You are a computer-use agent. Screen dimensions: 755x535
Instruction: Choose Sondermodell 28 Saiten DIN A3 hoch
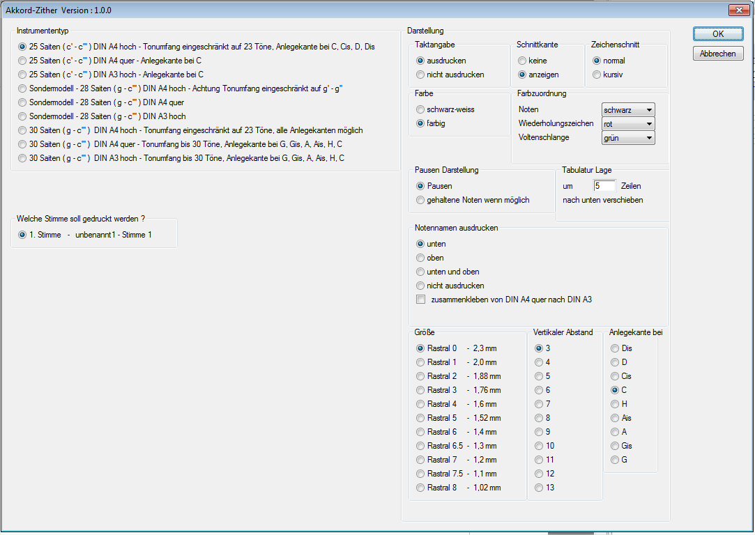point(23,116)
